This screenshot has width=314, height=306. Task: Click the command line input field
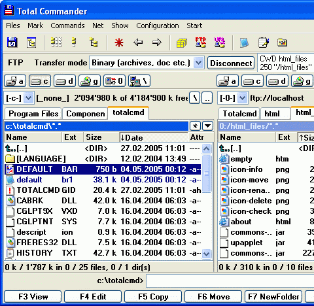coord(230,280)
